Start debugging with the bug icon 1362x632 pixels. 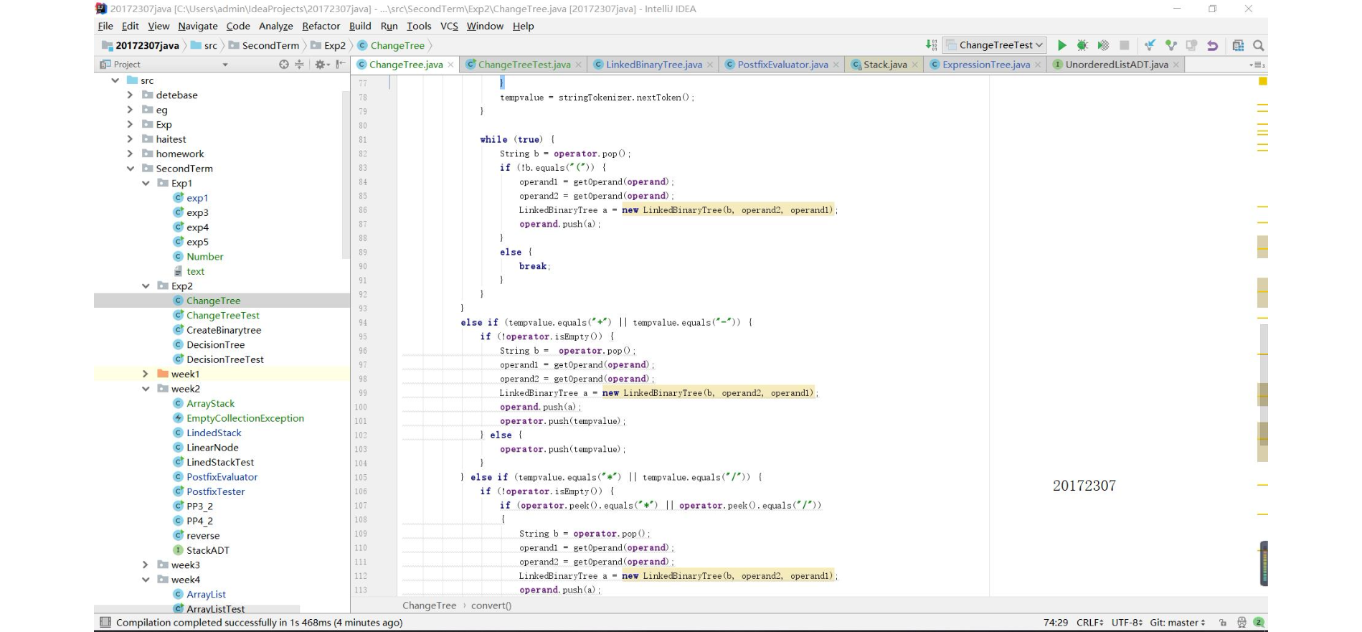1082,45
